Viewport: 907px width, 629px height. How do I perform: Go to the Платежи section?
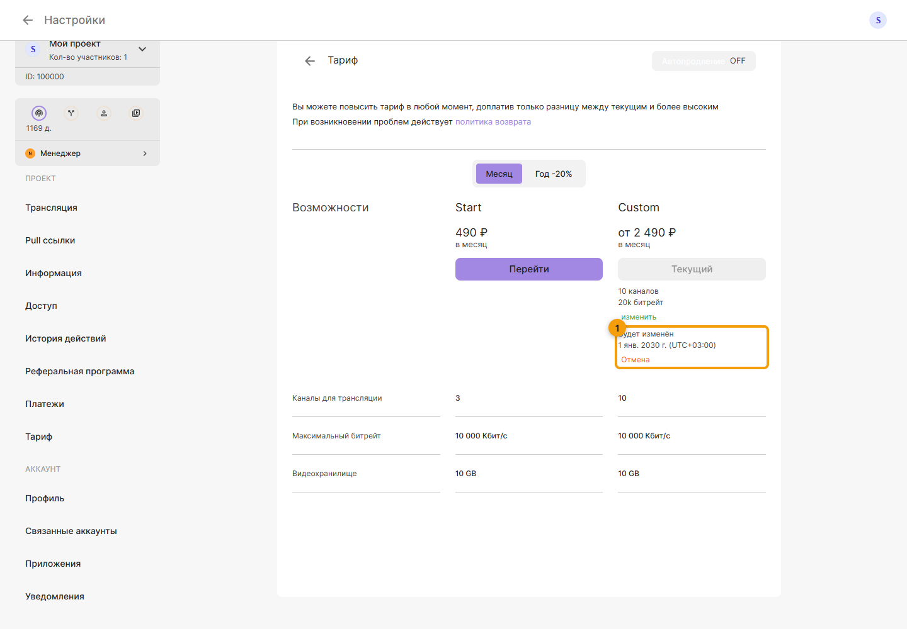pos(45,404)
